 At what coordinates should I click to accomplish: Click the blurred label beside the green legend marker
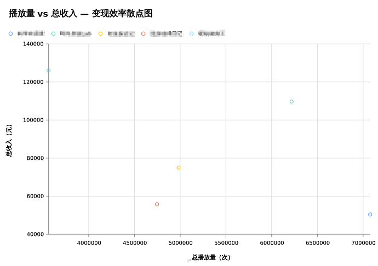(x=76, y=33)
